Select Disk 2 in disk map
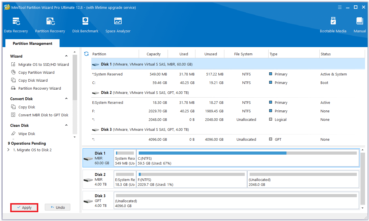 point(98,179)
